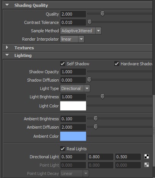155x178 pixels.
Task: Click the Quality slider handle
Action: tap(102, 14)
